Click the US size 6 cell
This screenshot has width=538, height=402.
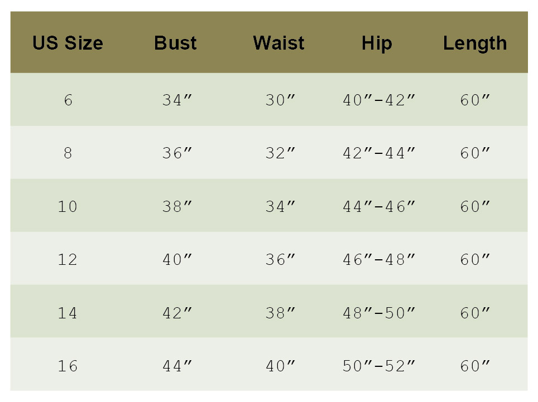click(x=68, y=100)
